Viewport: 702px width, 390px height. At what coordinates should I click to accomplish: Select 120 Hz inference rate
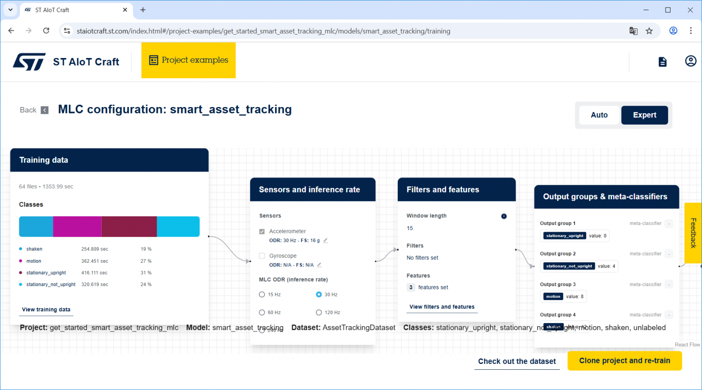(319, 313)
